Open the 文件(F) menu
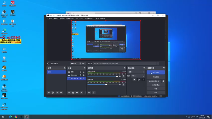Viewport: 212px width, 119px height. pos(50,19)
